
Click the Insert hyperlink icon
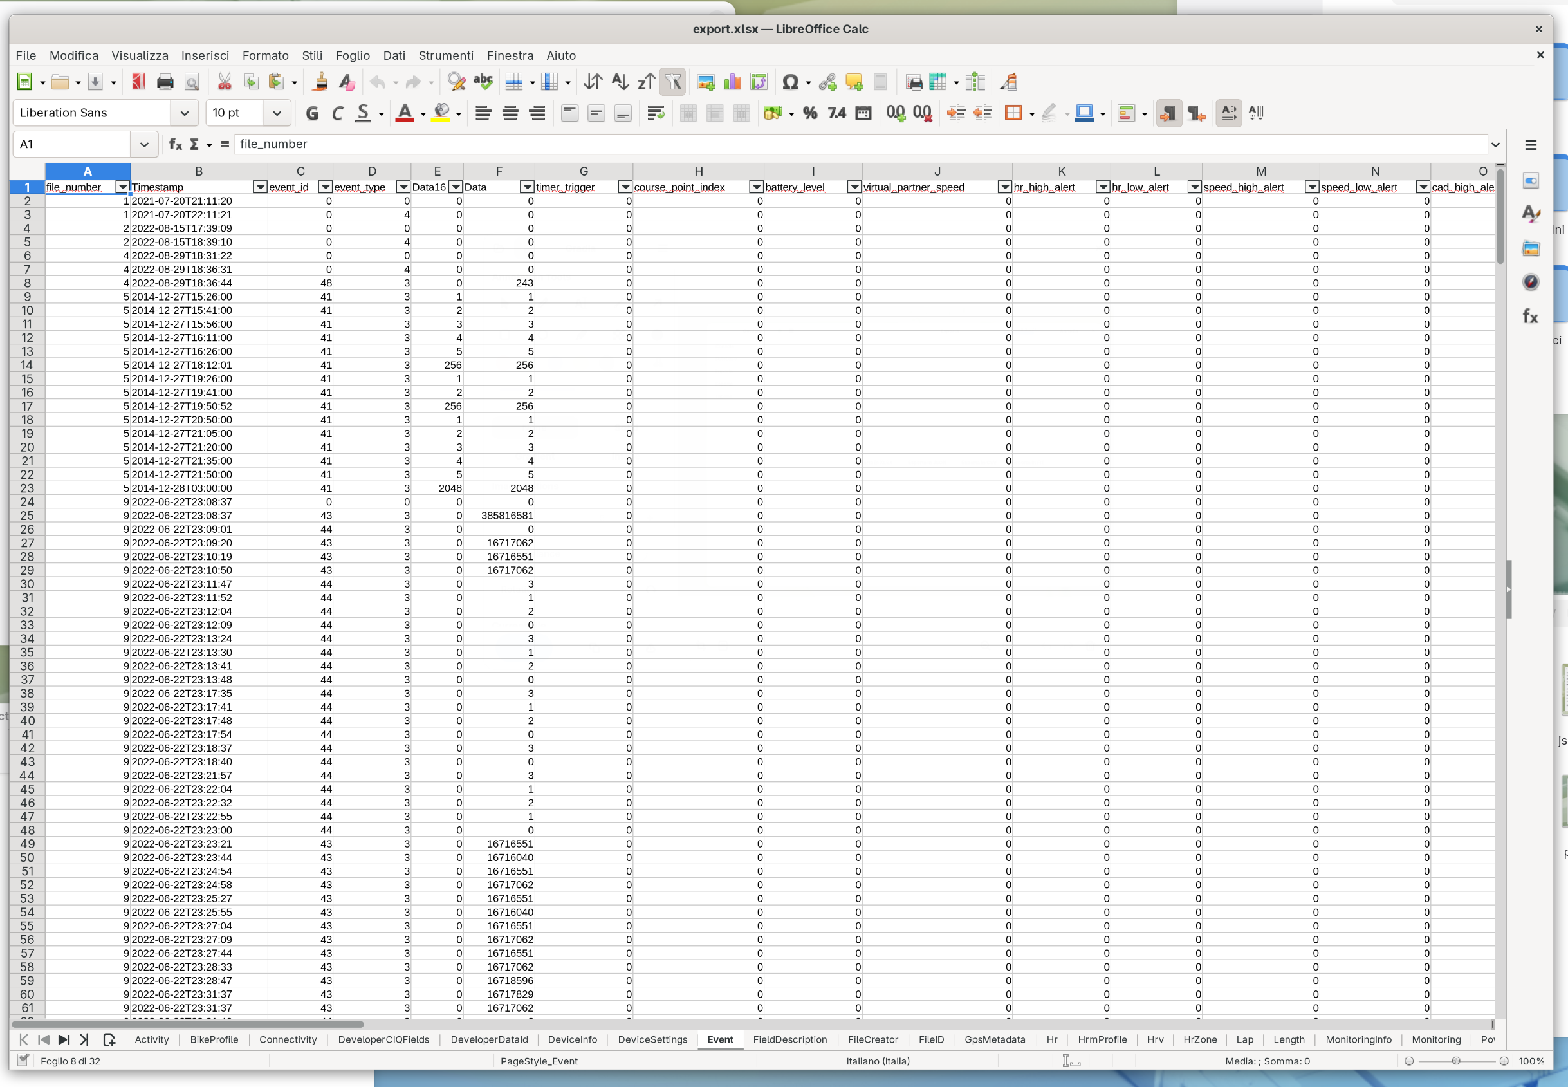828,82
